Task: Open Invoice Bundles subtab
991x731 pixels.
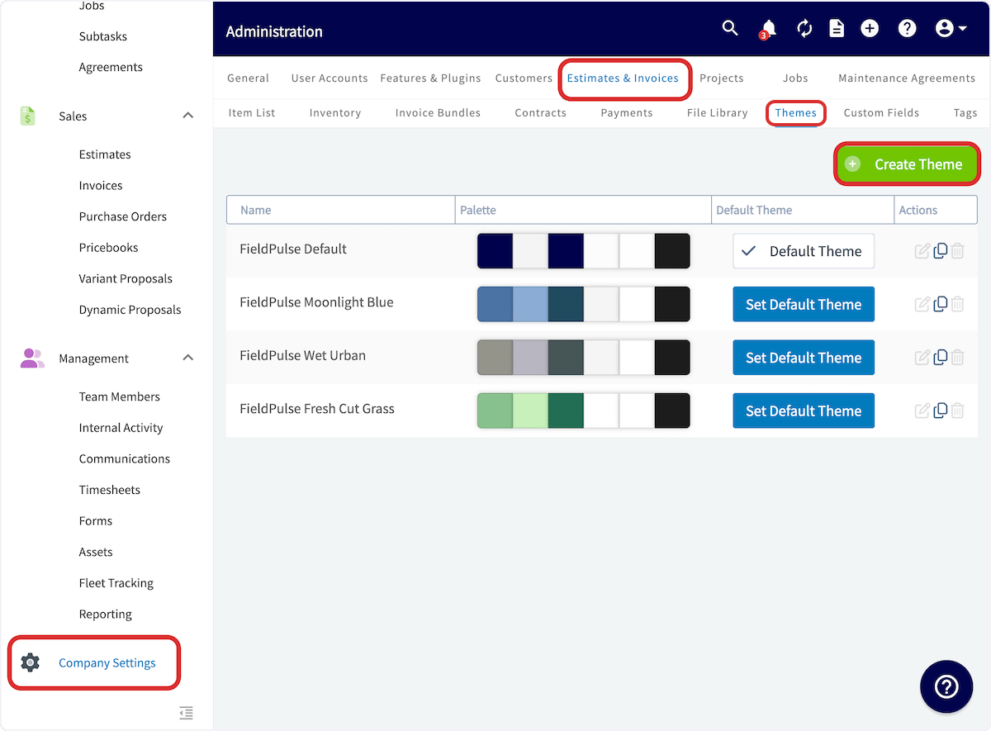Action: pos(438,112)
